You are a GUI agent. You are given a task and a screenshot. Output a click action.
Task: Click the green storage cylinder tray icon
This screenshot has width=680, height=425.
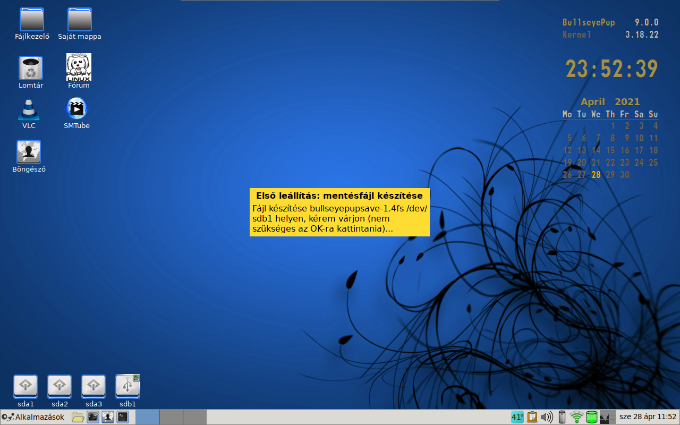tap(592, 417)
